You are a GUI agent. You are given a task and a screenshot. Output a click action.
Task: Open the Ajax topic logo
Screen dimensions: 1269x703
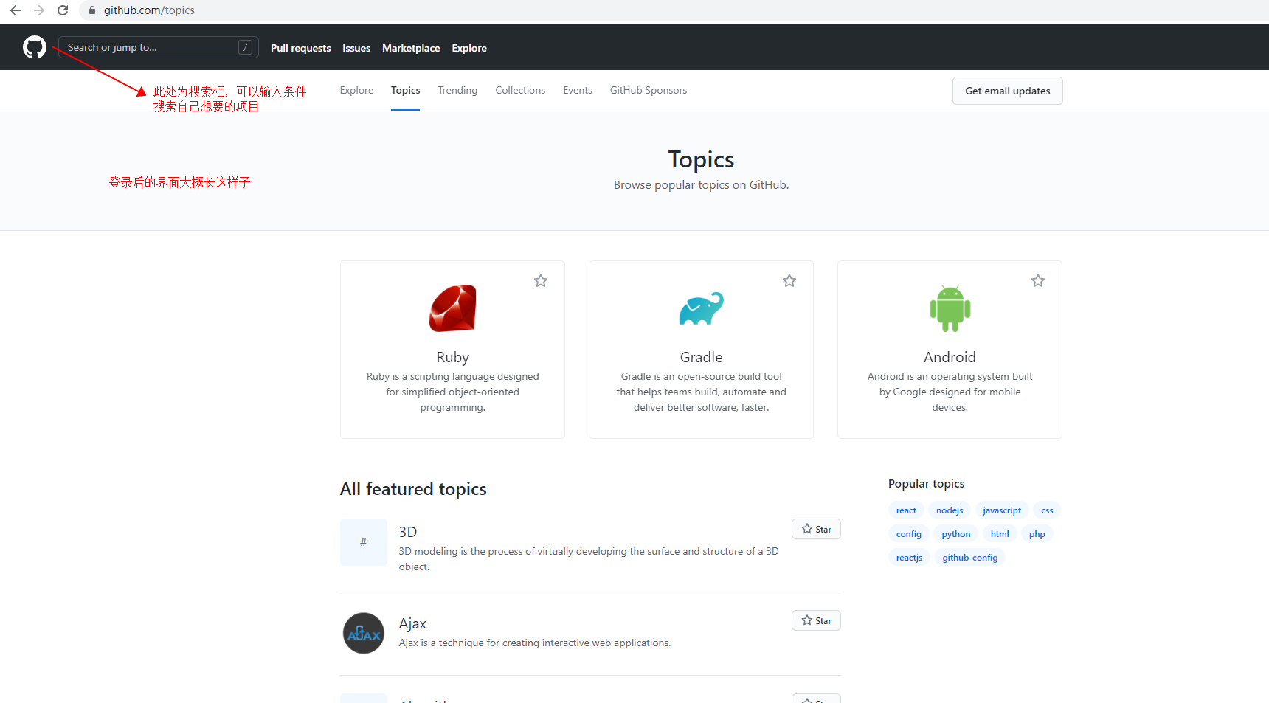point(364,633)
